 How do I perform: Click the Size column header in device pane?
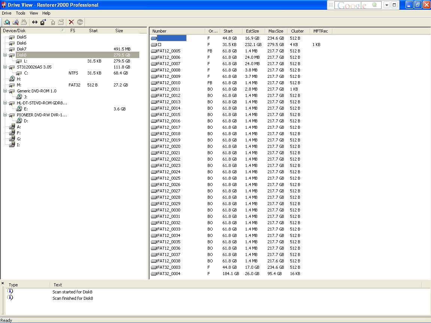tap(119, 31)
